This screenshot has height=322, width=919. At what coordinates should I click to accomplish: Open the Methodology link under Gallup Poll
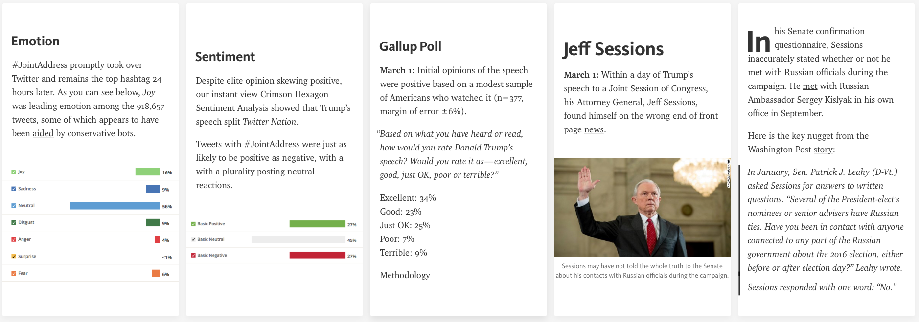[x=405, y=275]
